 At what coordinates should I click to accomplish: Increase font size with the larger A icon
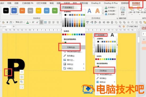(33, 22)
